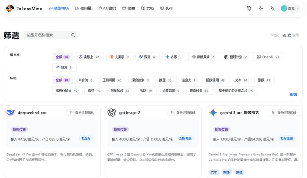Click the 七折优惠 discount badge
Viewport: 307px width, 178px height.
[286, 138]
